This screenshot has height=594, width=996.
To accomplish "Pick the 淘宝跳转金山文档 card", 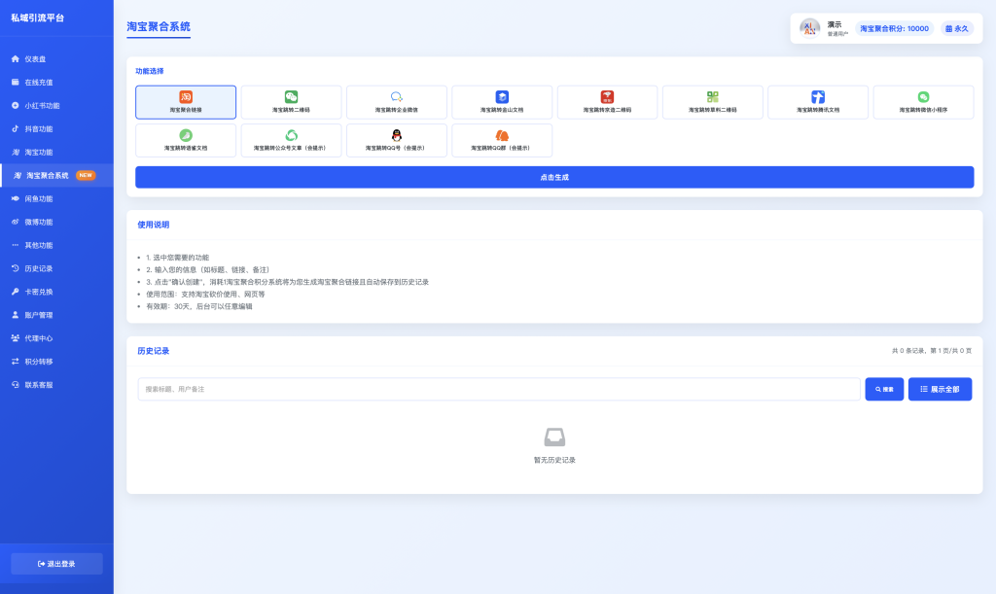I will (x=502, y=102).
